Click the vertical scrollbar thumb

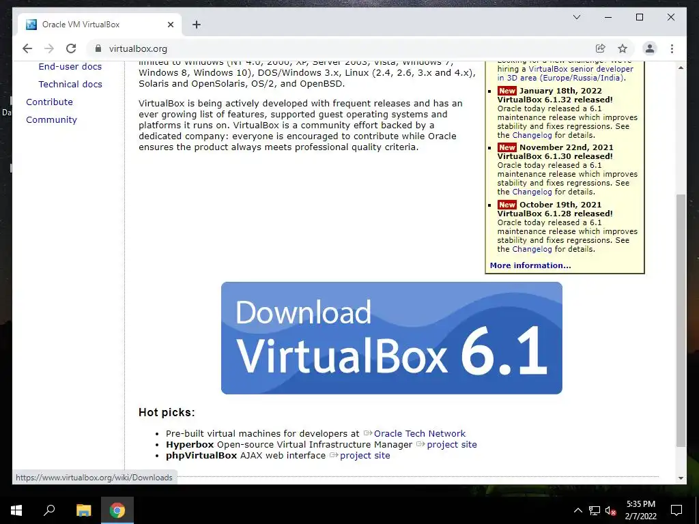click(x=681, y=321)
